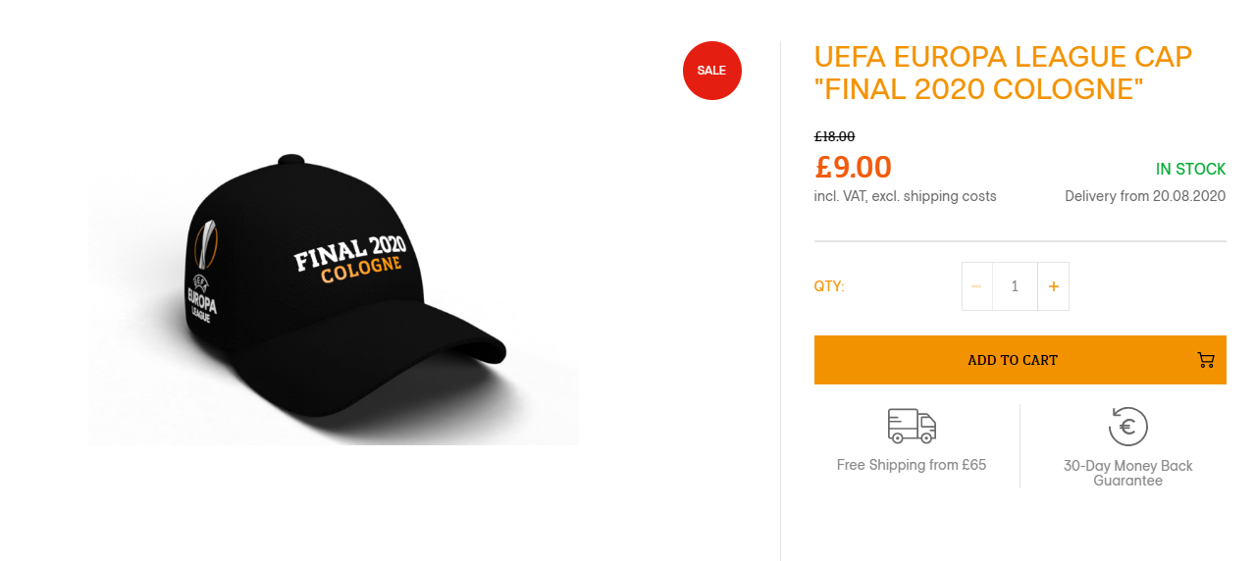Click the QTY label
This screenshot has height=561, width=1255.
pyautogui.click(x=829, y=286)
